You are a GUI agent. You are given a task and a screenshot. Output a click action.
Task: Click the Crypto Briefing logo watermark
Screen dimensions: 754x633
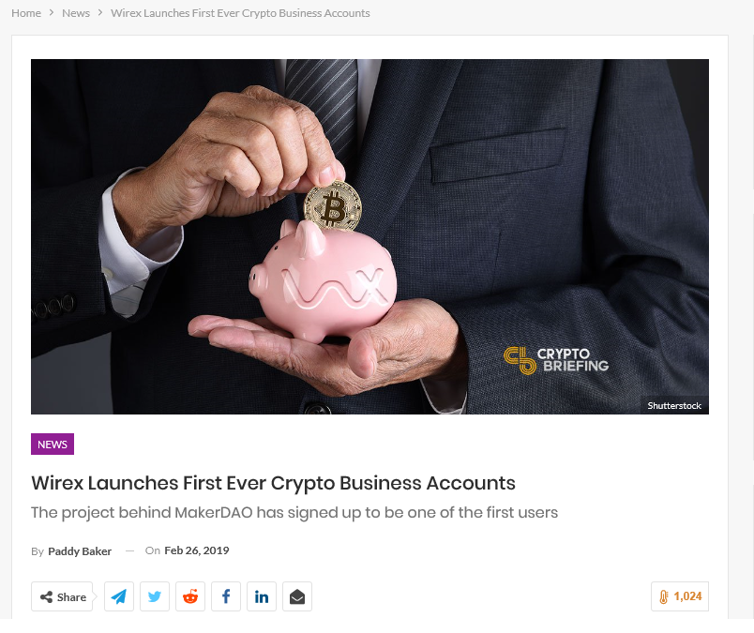[x=556, y=360]
